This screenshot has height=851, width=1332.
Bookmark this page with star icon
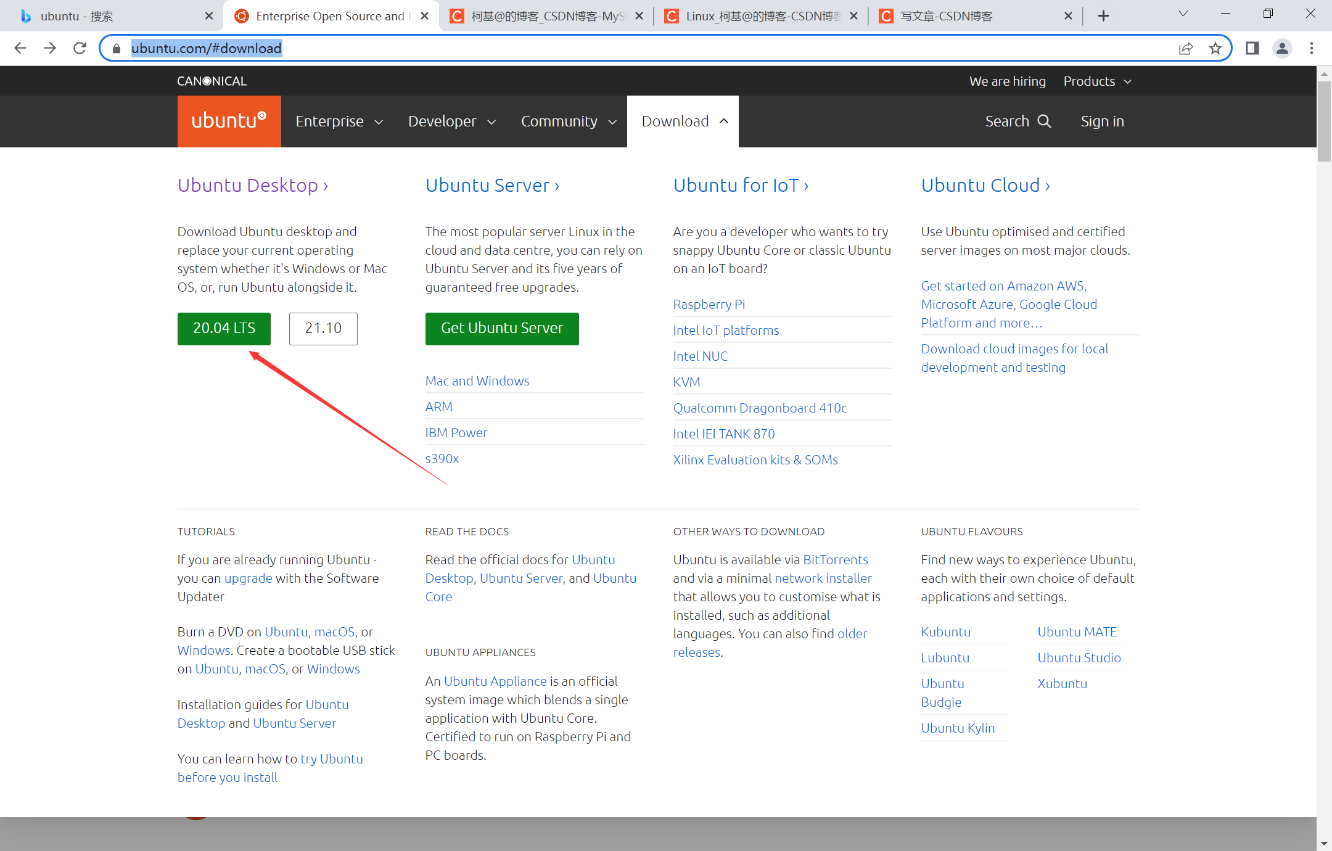[x=1215, y=48]
